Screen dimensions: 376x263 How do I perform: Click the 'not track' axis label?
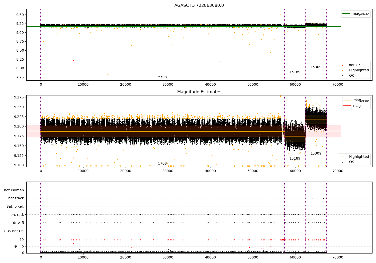click(x=16, y=198)
